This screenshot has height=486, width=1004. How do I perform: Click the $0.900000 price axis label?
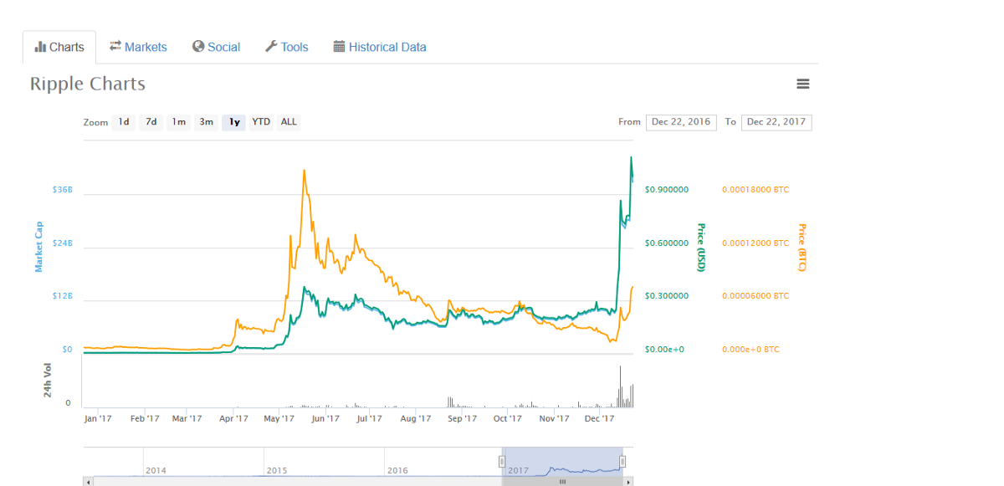click(x=667, y=190)
